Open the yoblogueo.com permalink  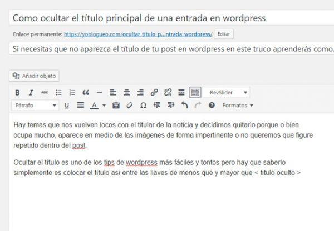[x=138, y=34]
